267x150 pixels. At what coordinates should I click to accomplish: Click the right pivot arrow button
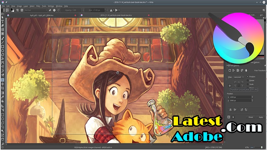pos(242,86)
